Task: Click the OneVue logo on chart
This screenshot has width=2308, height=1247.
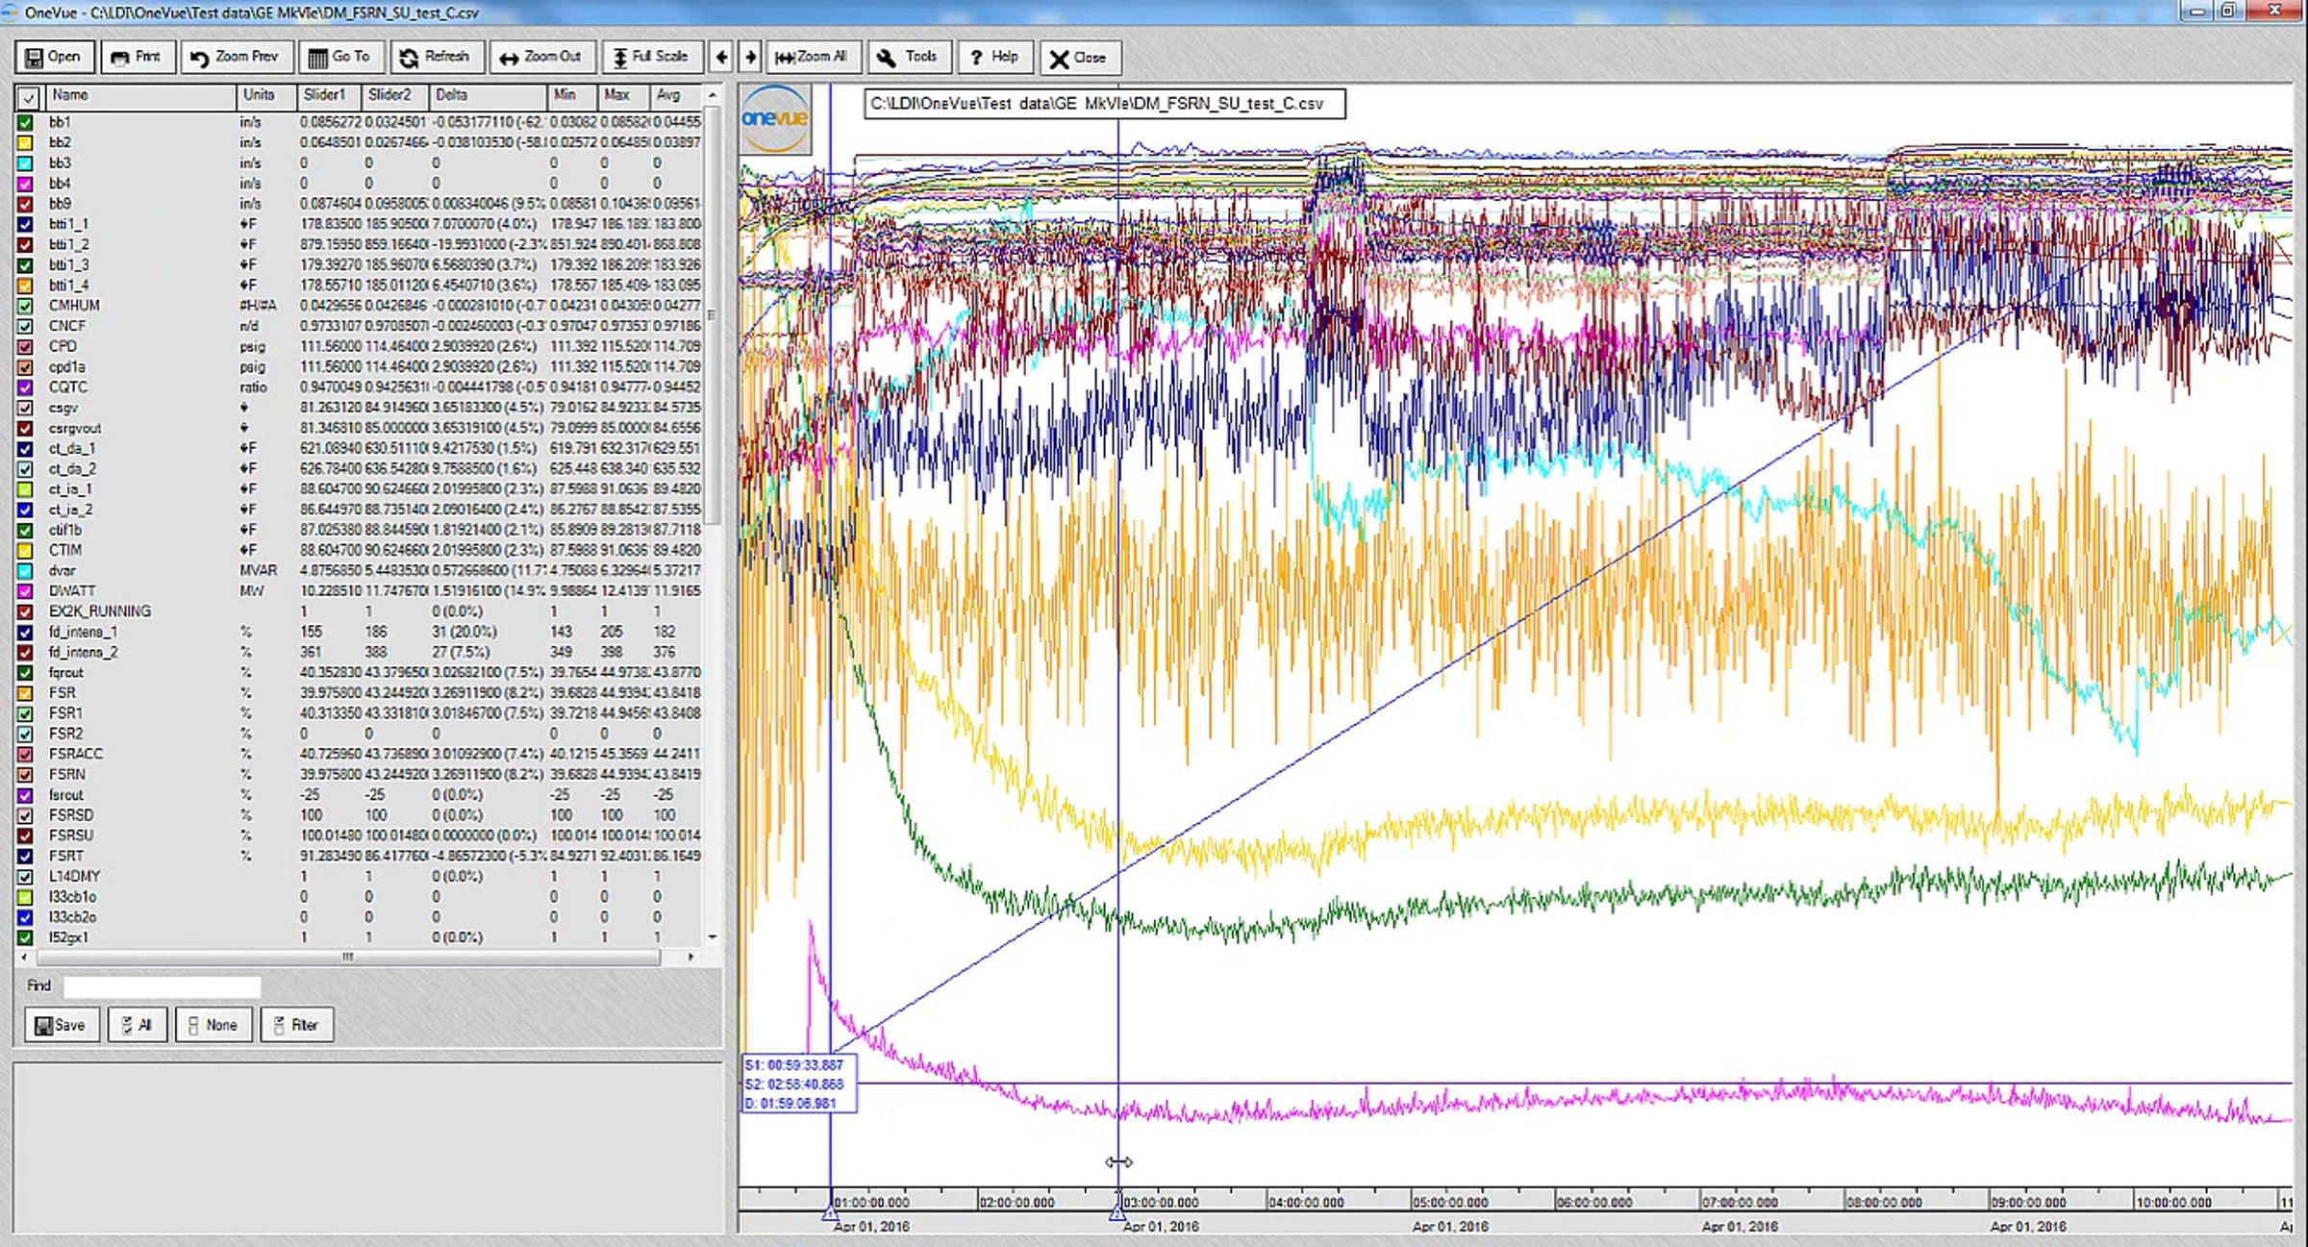Action: [x=775, y=119]
